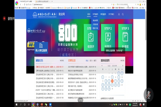The image size is (161, 107).
Task: Select the 实习 recruitment filter tab
Action: coord(91,61)
